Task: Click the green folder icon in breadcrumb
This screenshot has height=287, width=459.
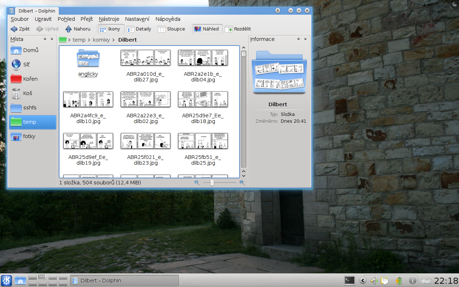Action: tap(63, 40)
